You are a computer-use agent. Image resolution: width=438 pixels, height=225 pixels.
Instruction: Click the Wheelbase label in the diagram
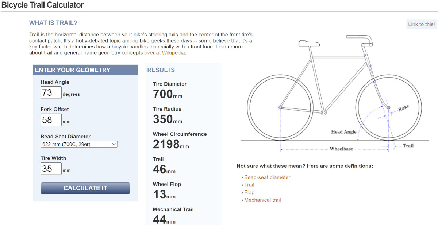pyautogui.click(x=341, y=149)
